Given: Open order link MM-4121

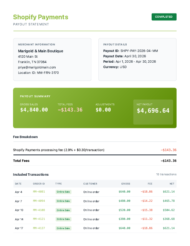Looking at the screenshot, I should (39, 219).
